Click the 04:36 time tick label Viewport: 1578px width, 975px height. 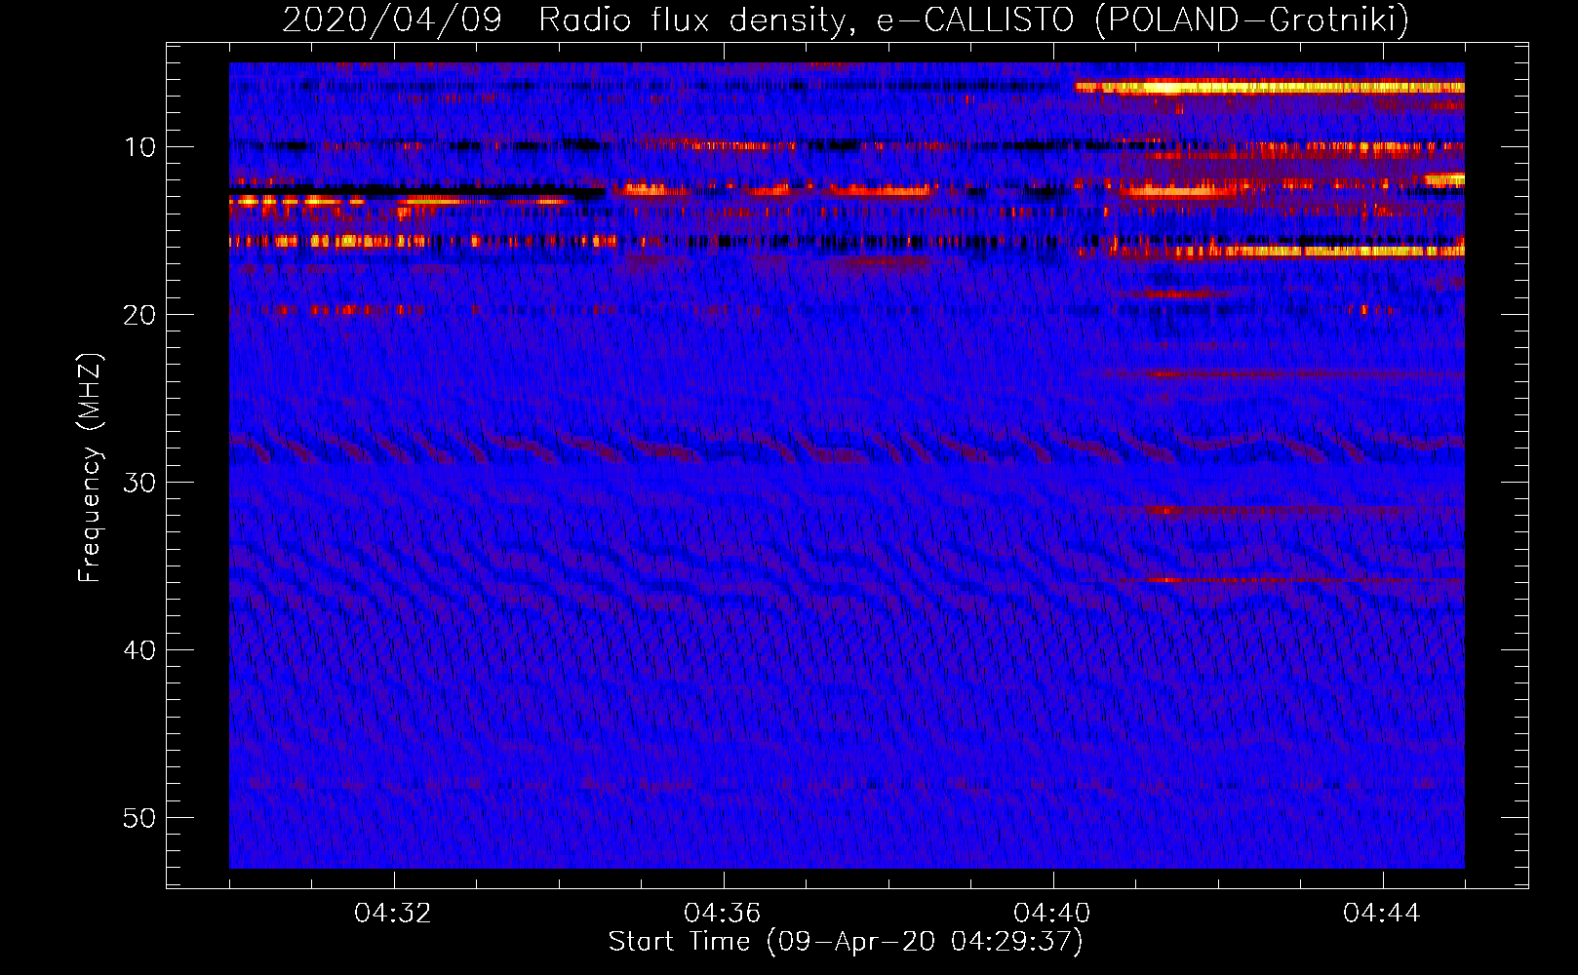tap(723, 914)
